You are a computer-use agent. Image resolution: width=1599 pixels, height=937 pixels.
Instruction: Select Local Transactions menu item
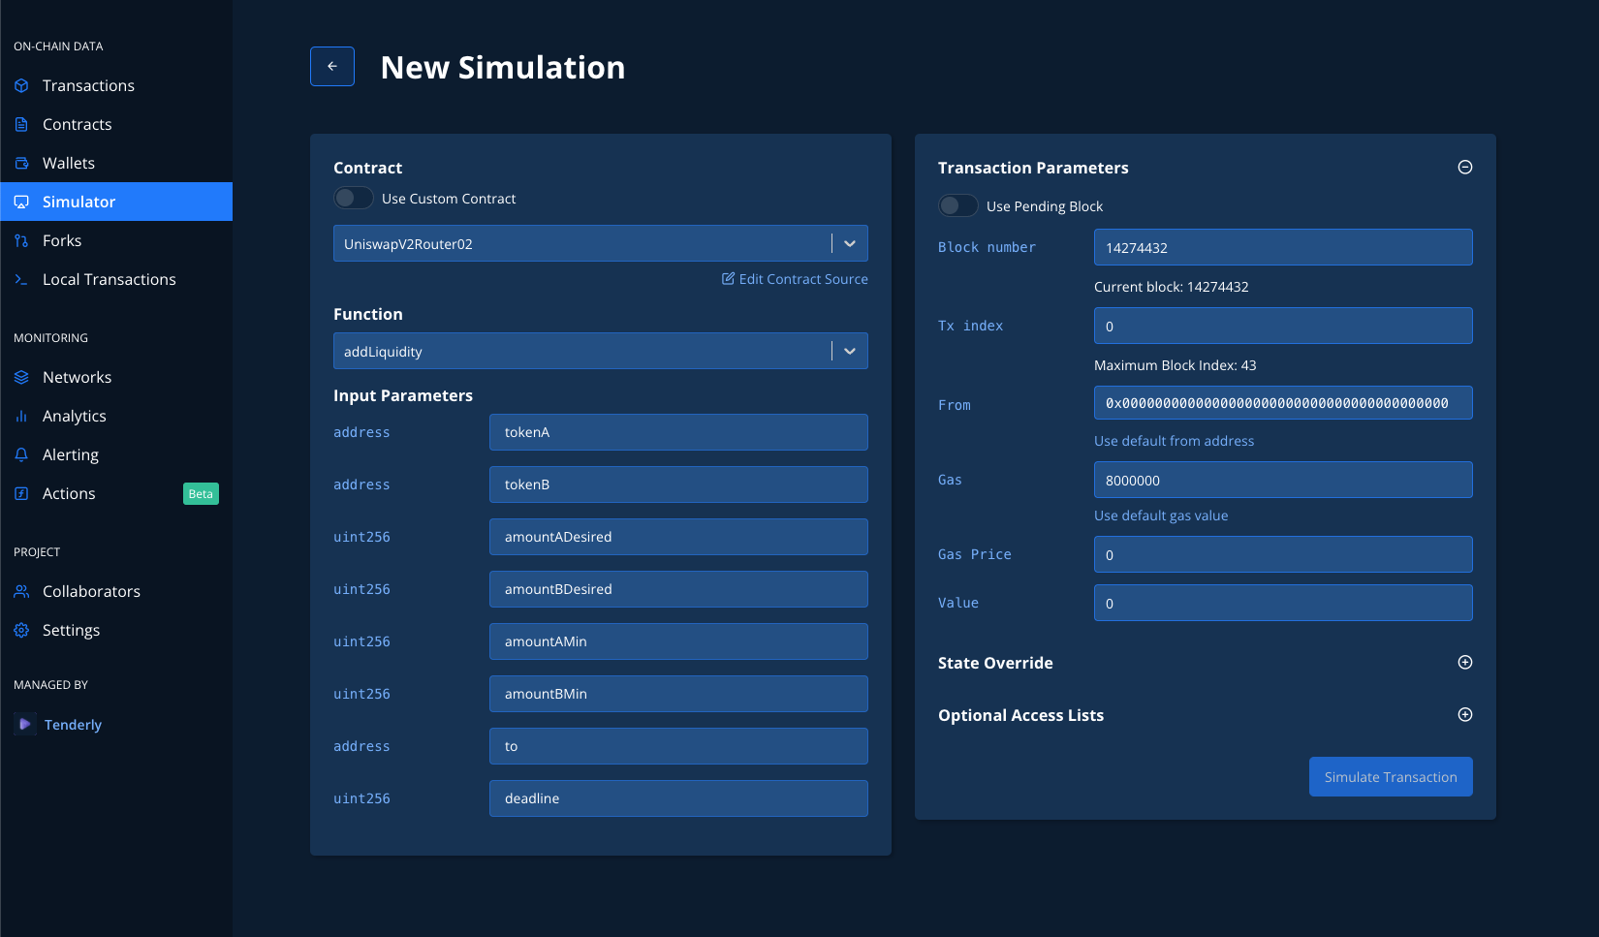click(x=116, y=279)
